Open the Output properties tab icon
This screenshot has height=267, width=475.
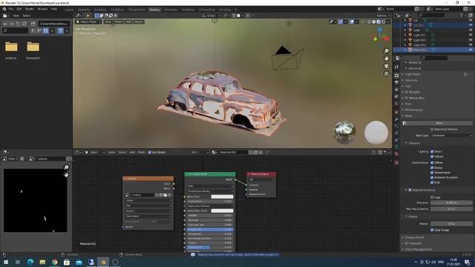[396, 82]
